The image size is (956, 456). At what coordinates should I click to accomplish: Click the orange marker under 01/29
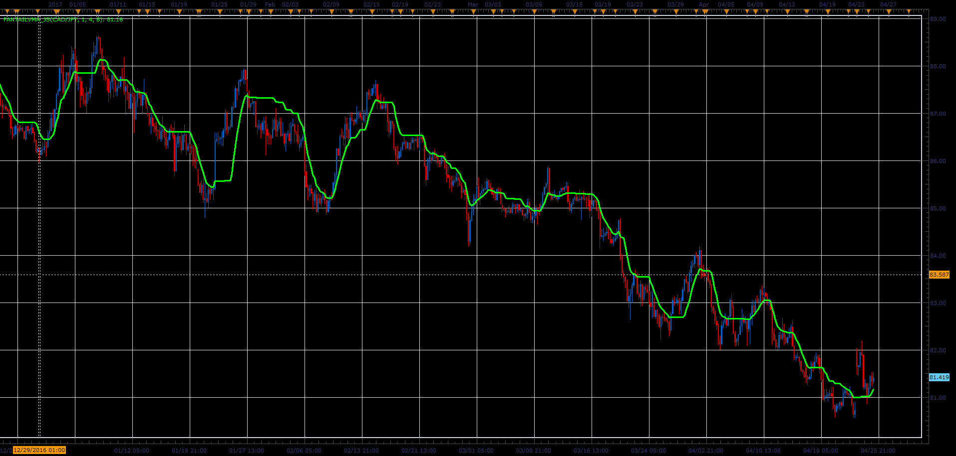[x=248, y=11]
